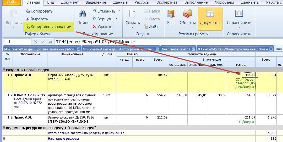The image size is (283, 142).
Task: Expand the Справочники dropdown arrow
Action: [239, 28]
